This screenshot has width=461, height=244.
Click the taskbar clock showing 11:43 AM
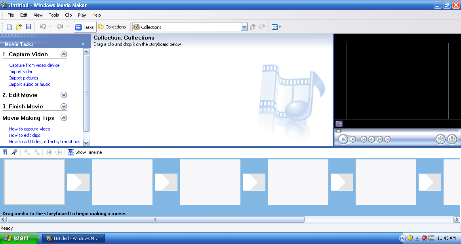pyautogui.click(x=446, y=238)
